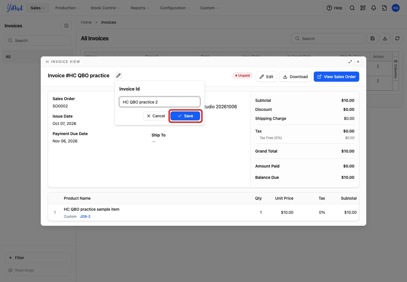The image size is (407, 282).
Task: Close the Invoice View dialog
Action: coord(358,62)
